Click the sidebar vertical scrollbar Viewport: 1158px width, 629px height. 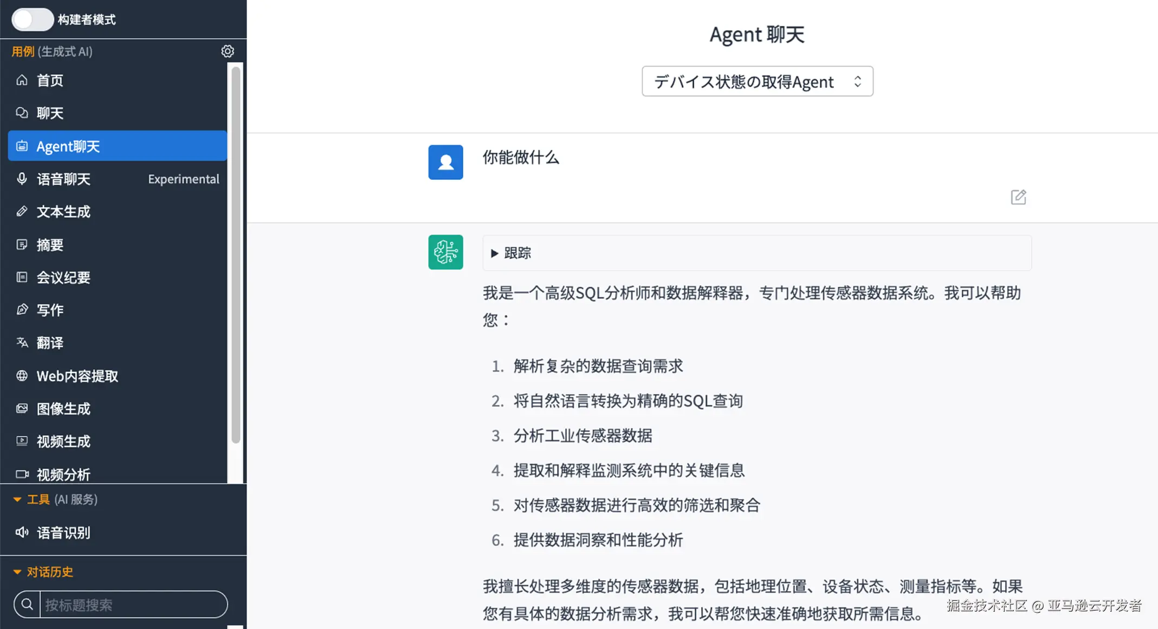point(236,254)
